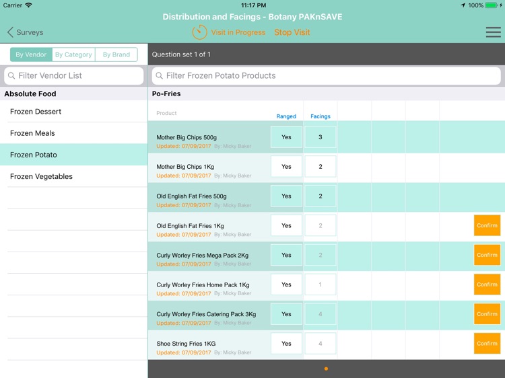Select Frozen Vegetables category
Viewport: 505px width, 378px height.
click(x=74, y=176)
